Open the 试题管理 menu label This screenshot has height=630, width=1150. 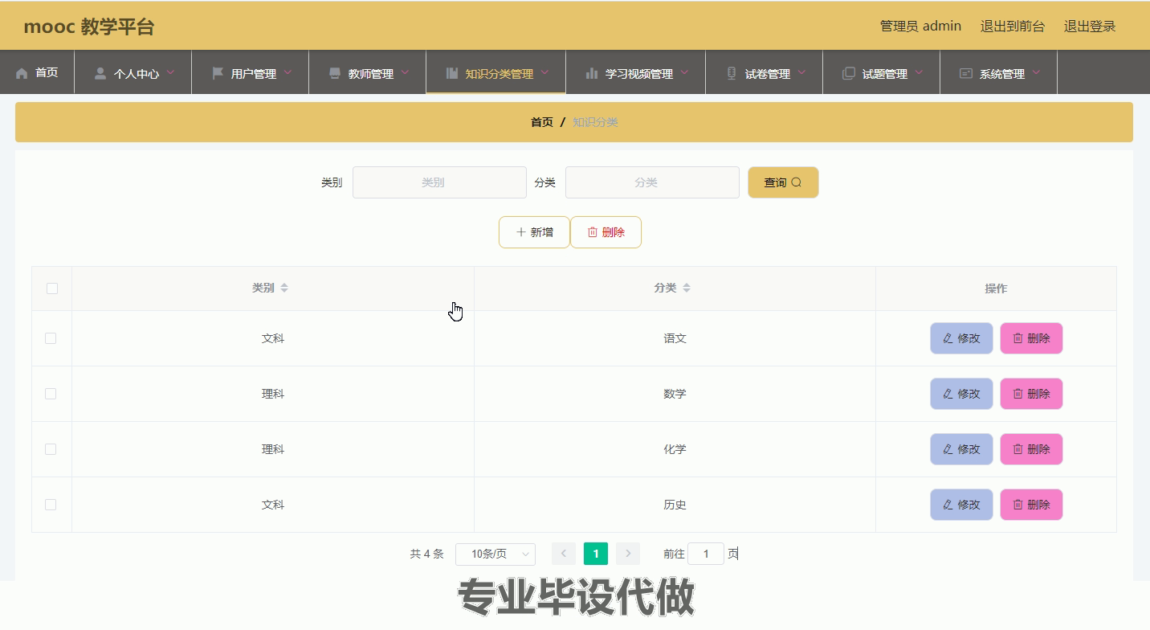pyautogui.click(x=885, y=74)
